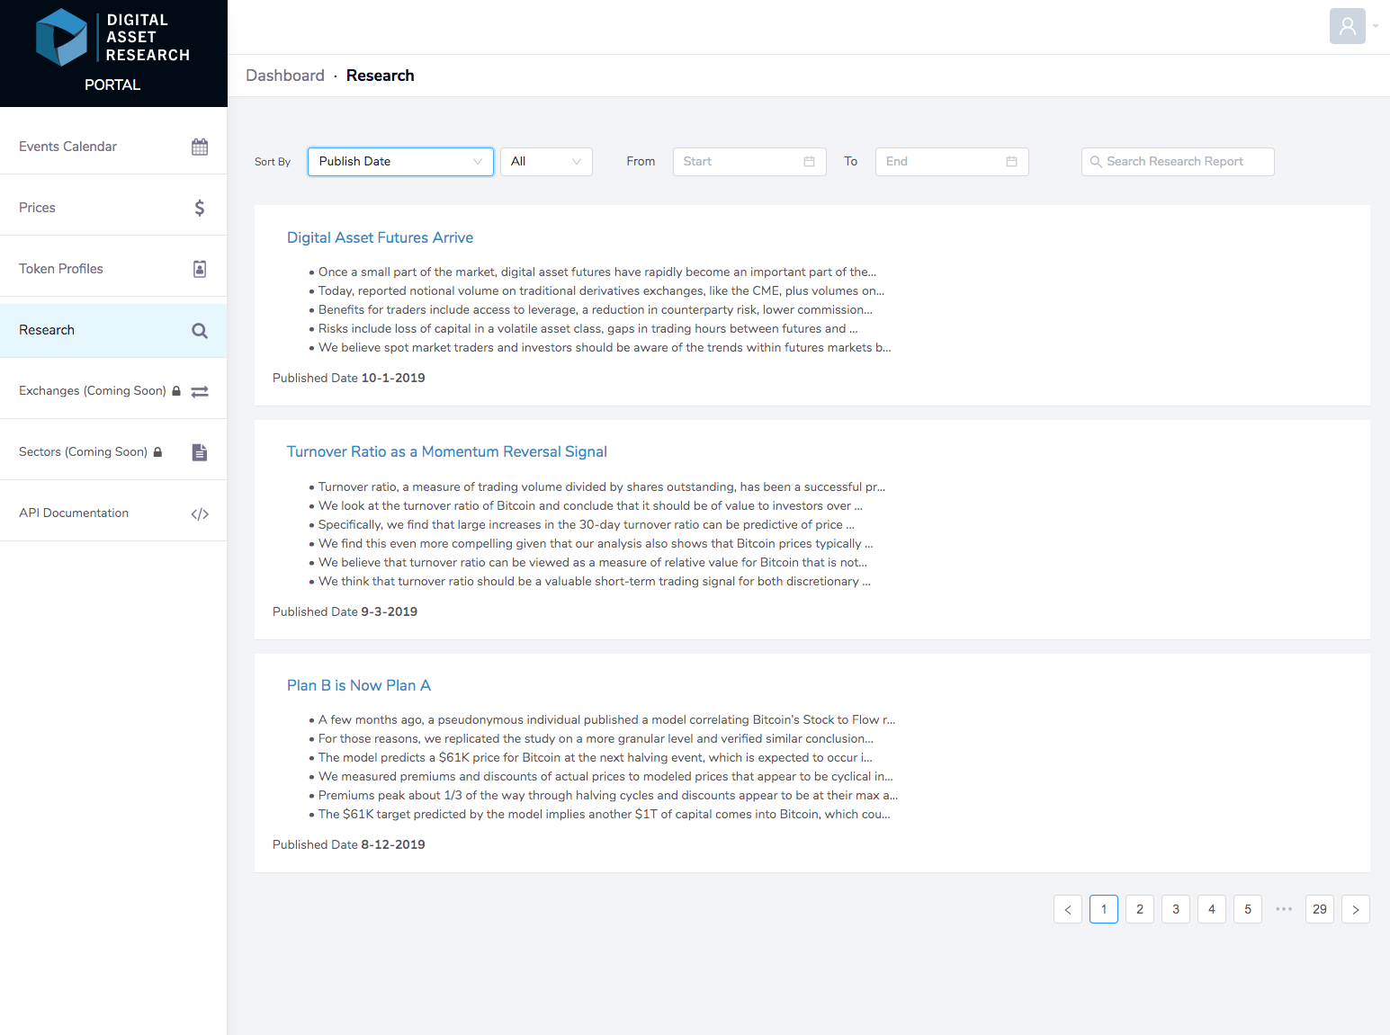Open the Plan B is Now Plan A report
This screenshot has width=1390, height=1035.
[x=358, y=685]
